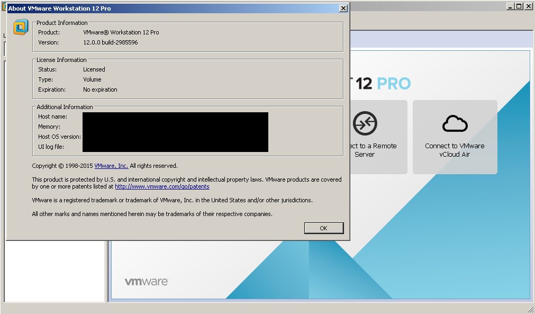
Task: Click the product name VMware® Workstation 12 Pro
Action: pos(121,32)
